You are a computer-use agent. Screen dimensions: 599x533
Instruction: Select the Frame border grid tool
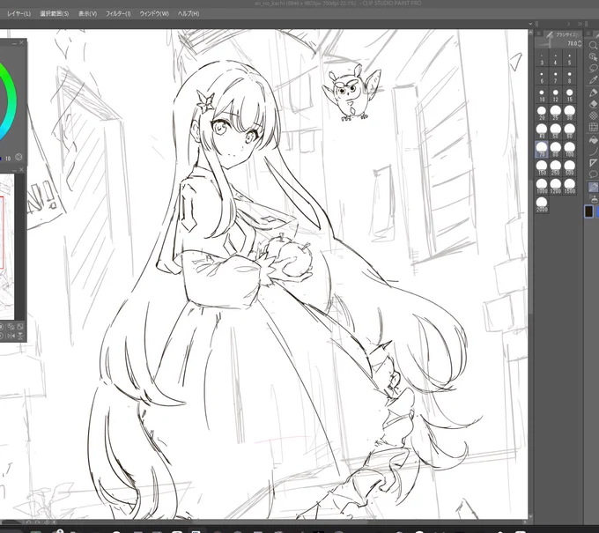coord(593,127)
